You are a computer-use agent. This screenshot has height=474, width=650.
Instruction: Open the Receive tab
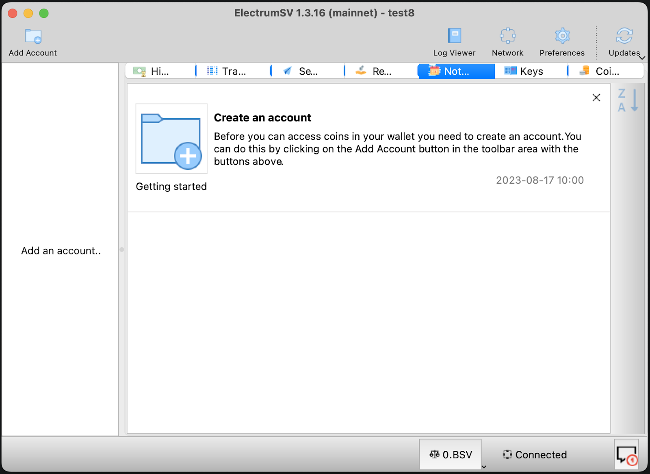click(x=381, y=71)
